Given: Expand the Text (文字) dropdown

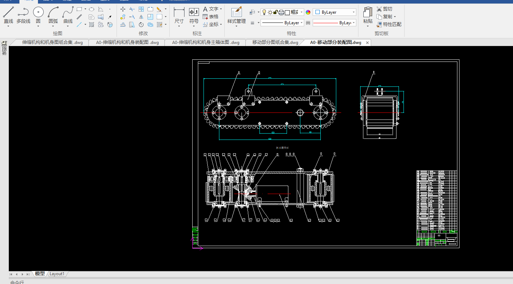Looking at the screenshot, I should click(x=221, y=9).
